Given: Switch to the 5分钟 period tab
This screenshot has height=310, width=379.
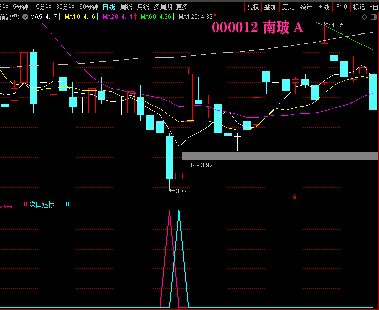Looking at the screenshot, I should tap(20, 7).
